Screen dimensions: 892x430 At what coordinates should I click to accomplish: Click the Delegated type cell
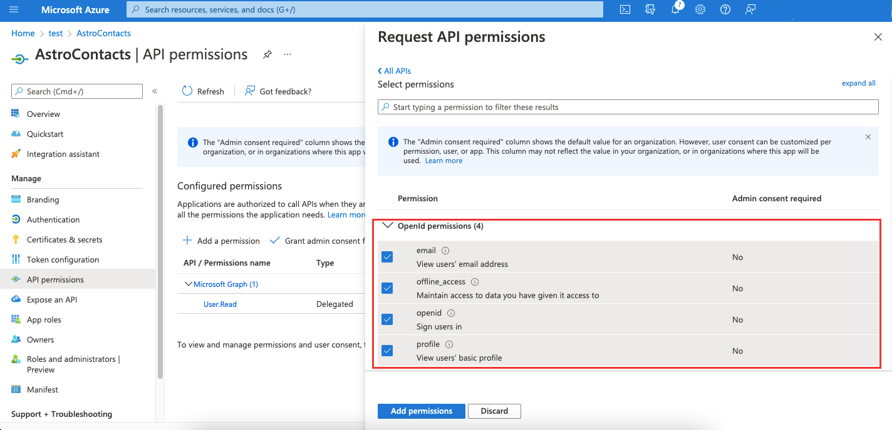tap(334, 304)
